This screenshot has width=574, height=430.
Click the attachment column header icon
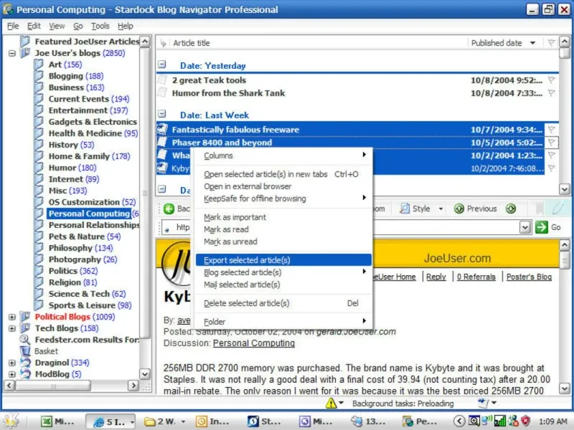pyautogui.click(x=164, y=43)
